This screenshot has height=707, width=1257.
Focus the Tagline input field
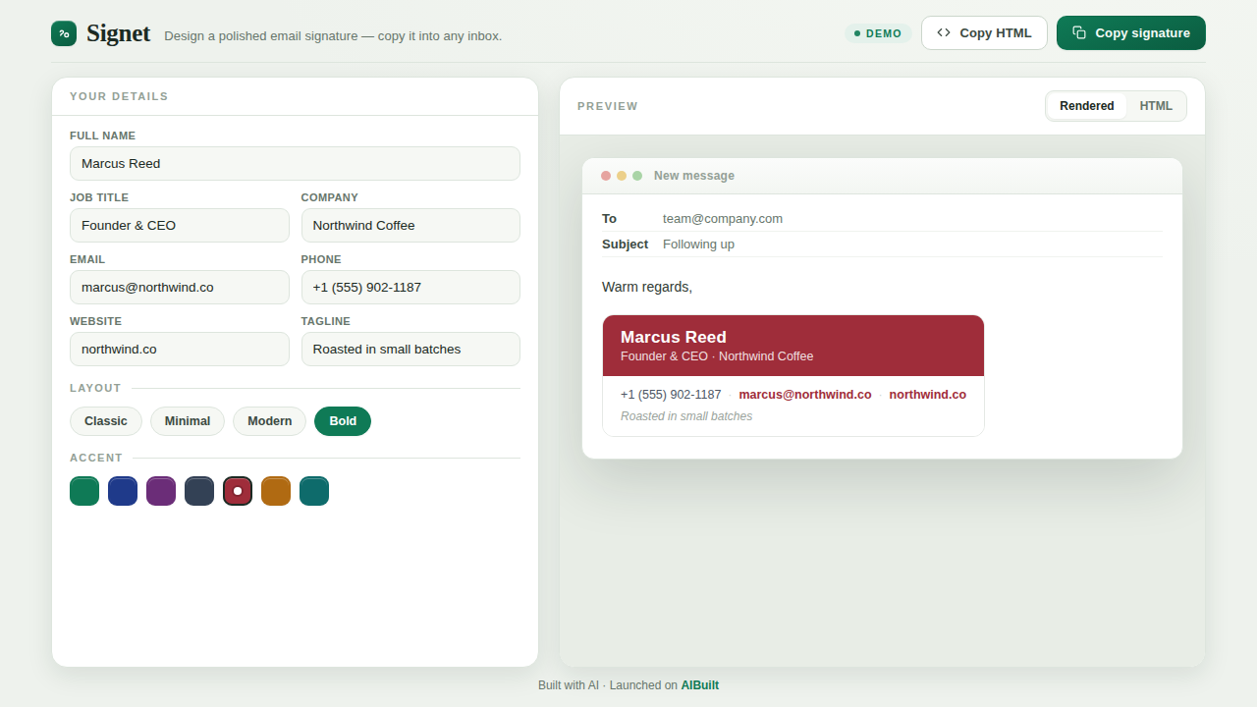(x=410, y=350)
